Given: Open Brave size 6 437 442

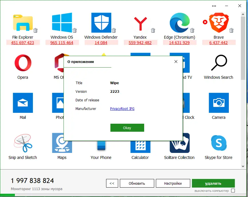Looking at the screenshot, I should pyautogui.click(x=219, y=43).
